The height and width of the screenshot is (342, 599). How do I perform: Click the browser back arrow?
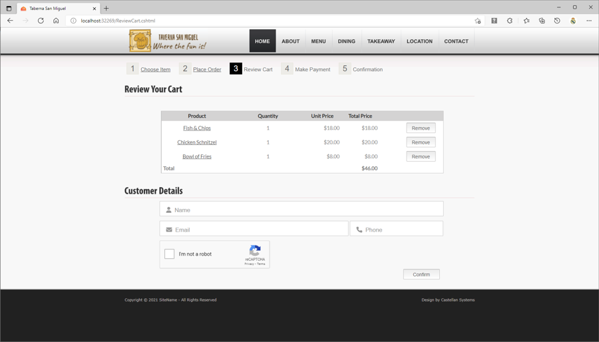point(10,21)
